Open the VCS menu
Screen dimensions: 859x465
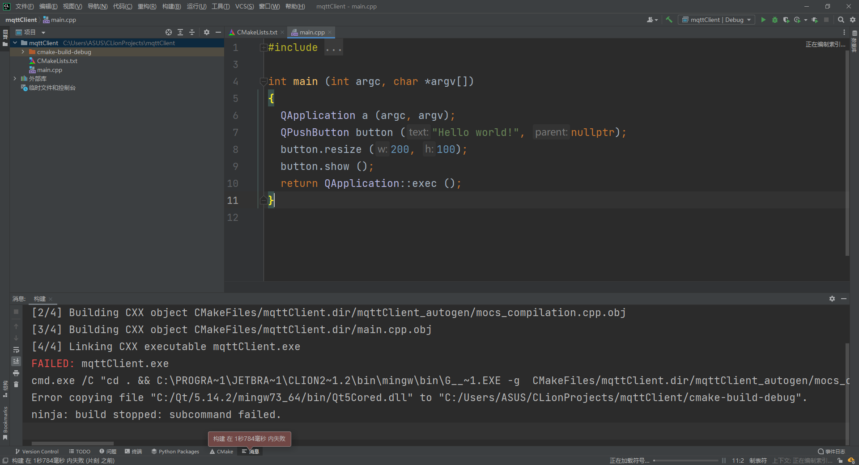(x=244, y=6)
